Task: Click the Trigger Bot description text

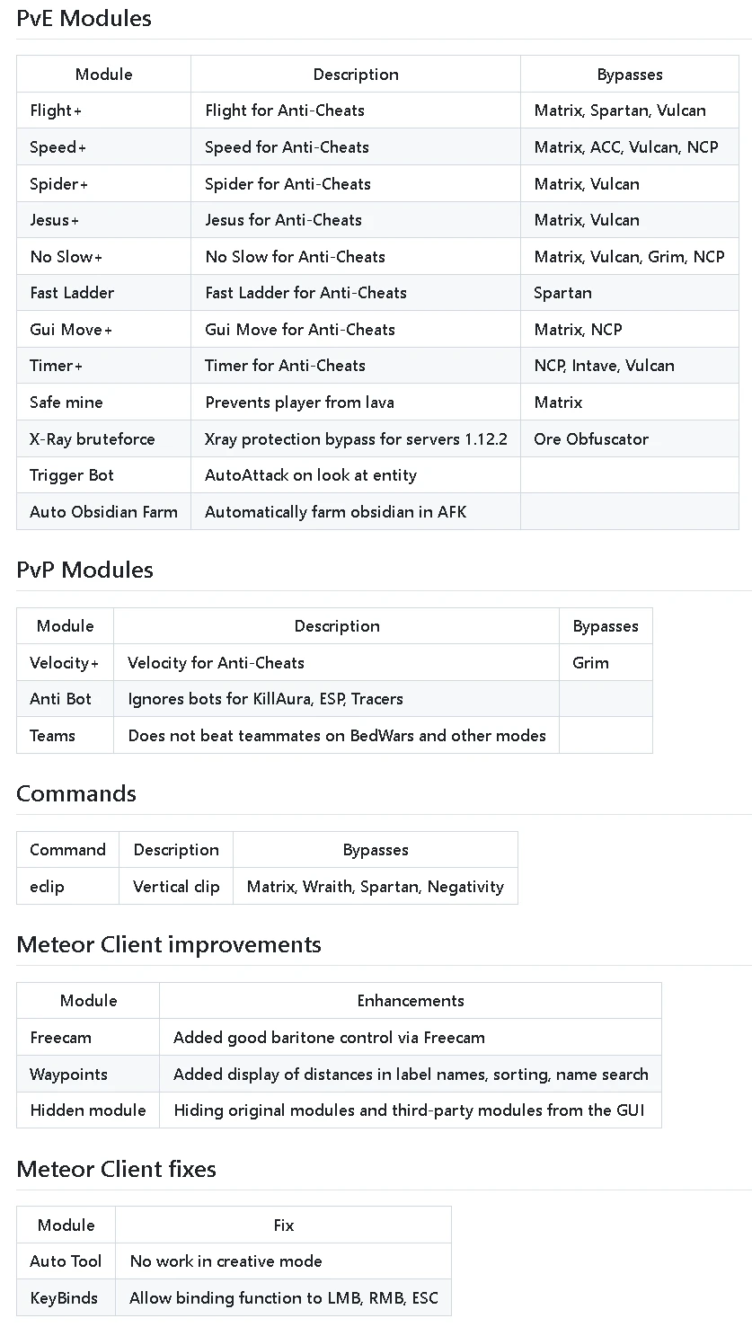Action: (310, 475)
